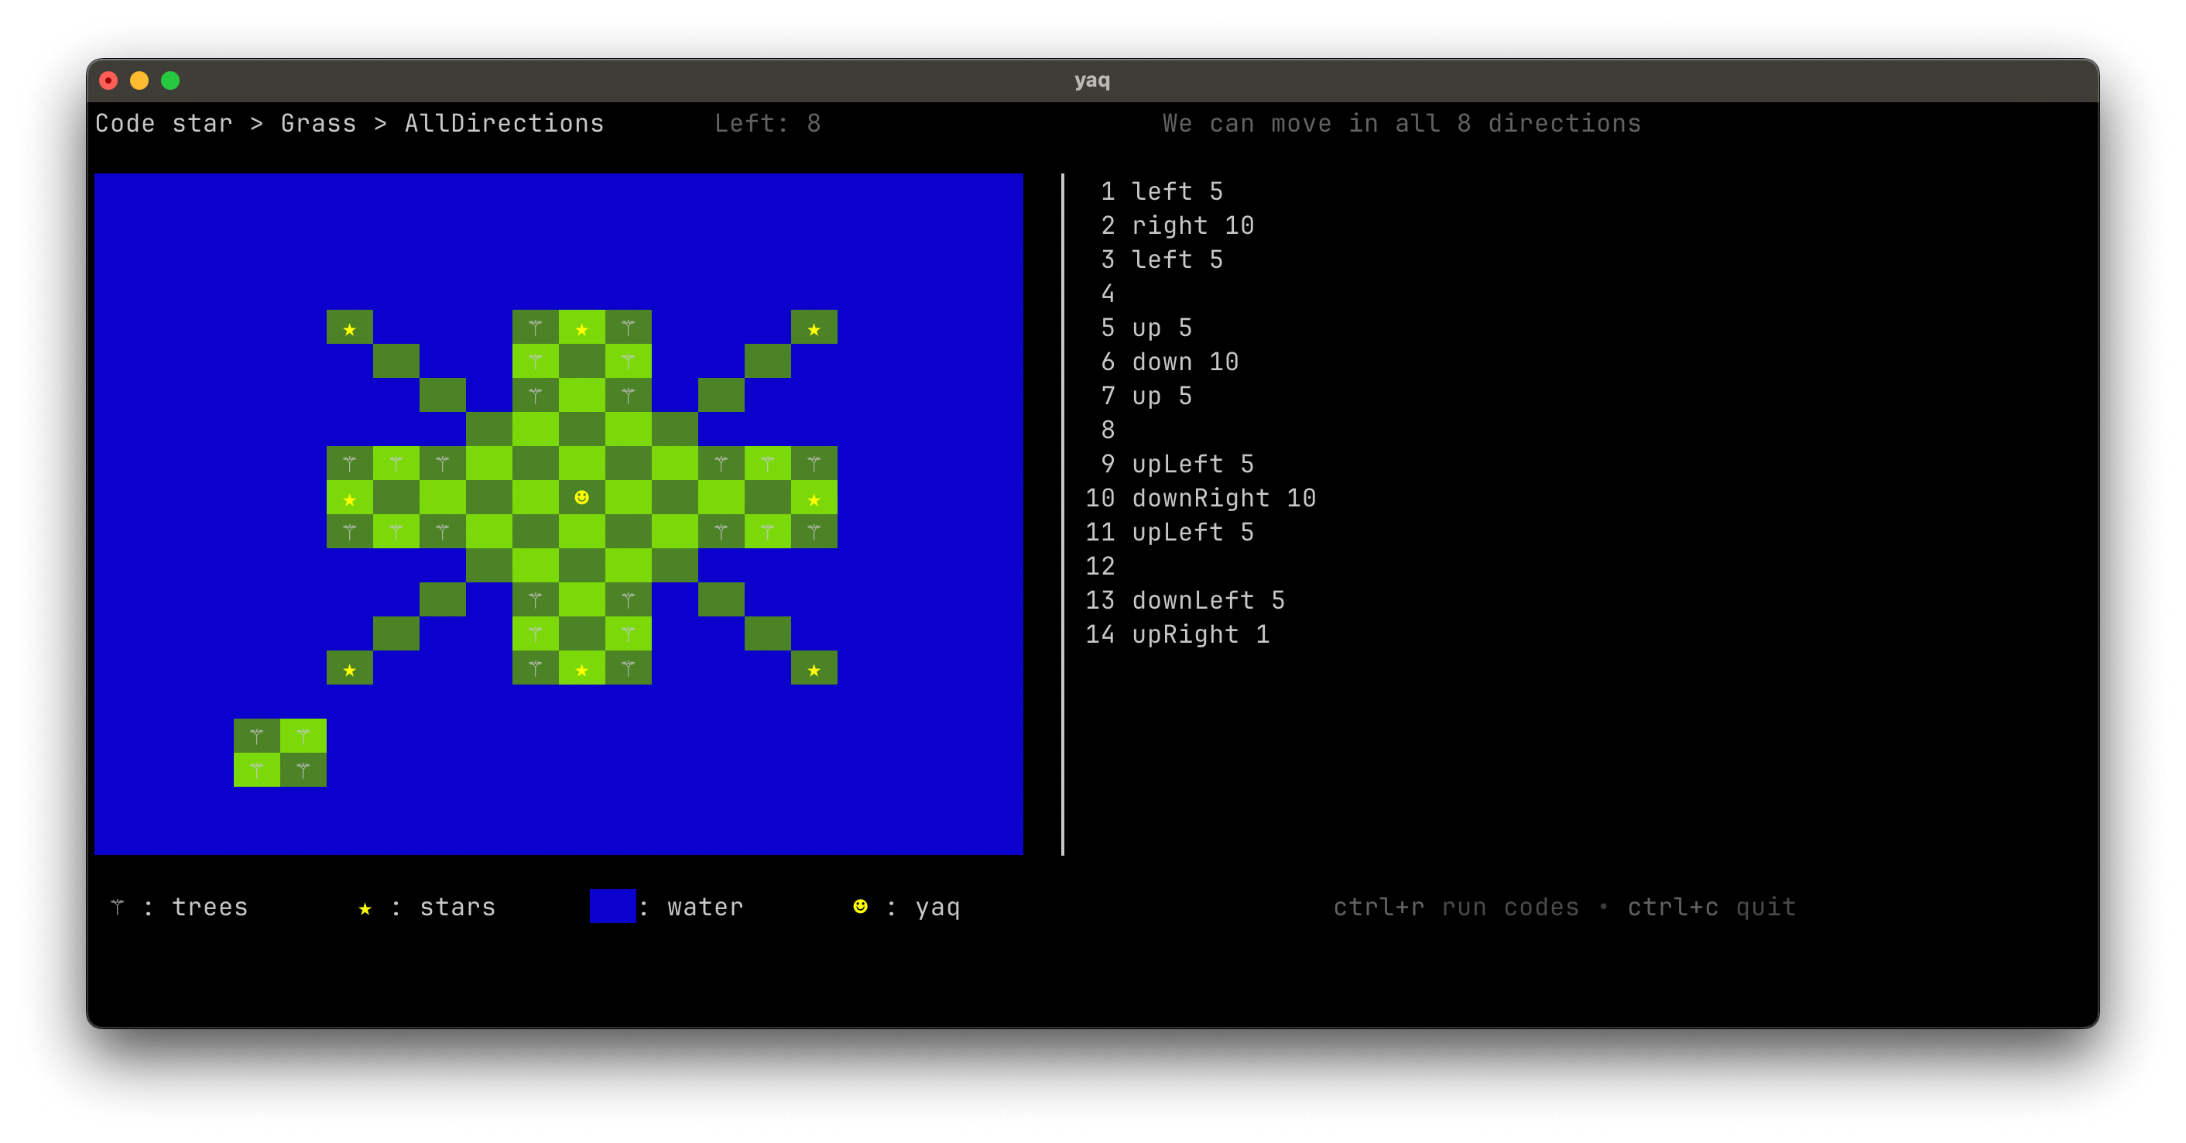Viewport: 2186px width, 1143px height.
Task: Click 'ctrl+c quit' hint text
Action: 1711,907
